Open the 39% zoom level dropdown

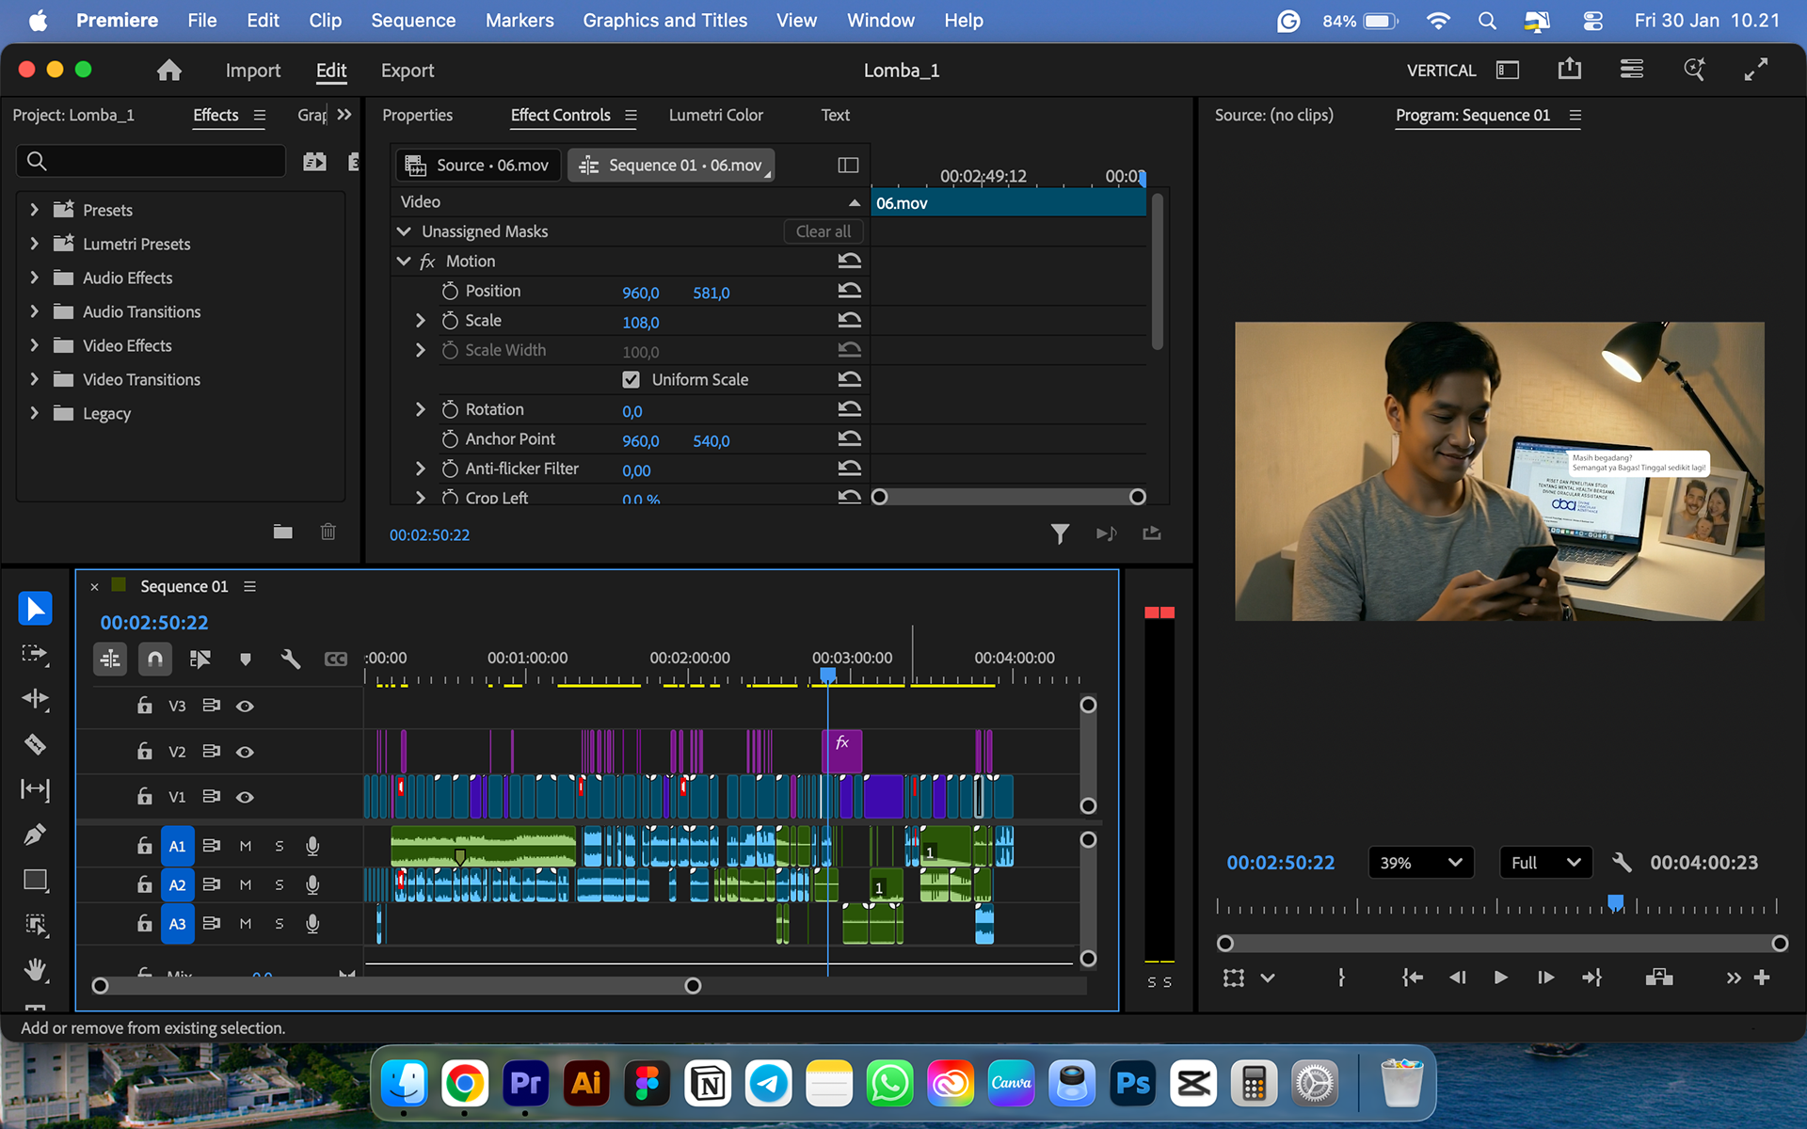tap(1419, 863)
